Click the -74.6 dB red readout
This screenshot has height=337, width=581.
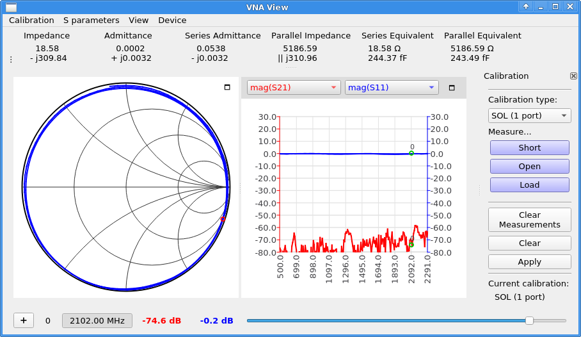point(161,321)
